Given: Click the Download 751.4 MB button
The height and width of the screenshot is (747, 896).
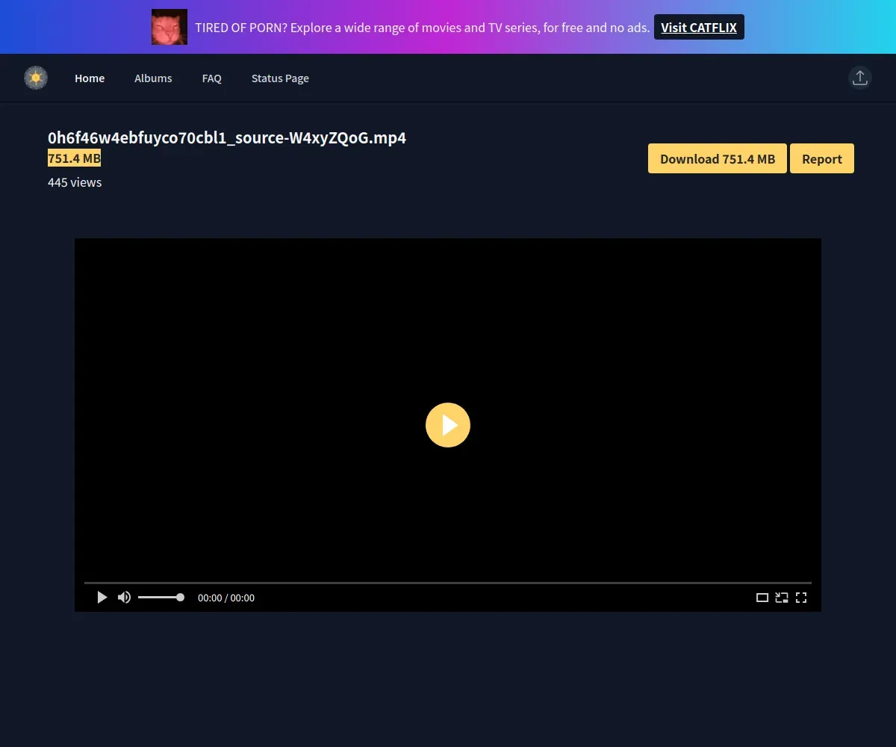Looking at the screenshot, I should click(718, 158).
